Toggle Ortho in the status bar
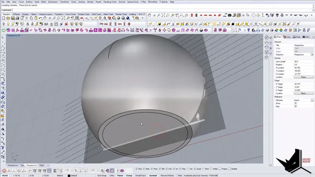 point(112,176)
